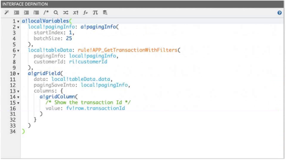Collapse the local!pagingInfo block at line 2
This screenshot has width=286, height=160.
pyautogui.click(x=18, y=27)
